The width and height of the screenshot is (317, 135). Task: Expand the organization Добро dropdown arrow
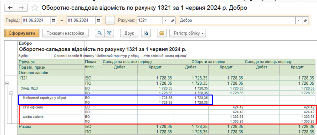click(299, 20)
